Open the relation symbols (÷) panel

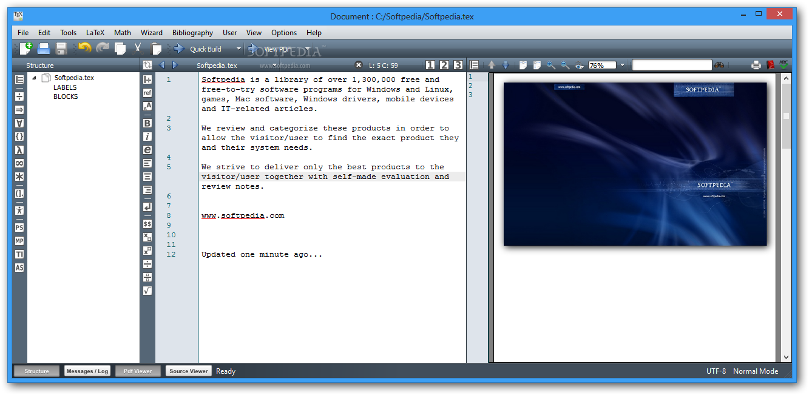[x=19, y=96]
